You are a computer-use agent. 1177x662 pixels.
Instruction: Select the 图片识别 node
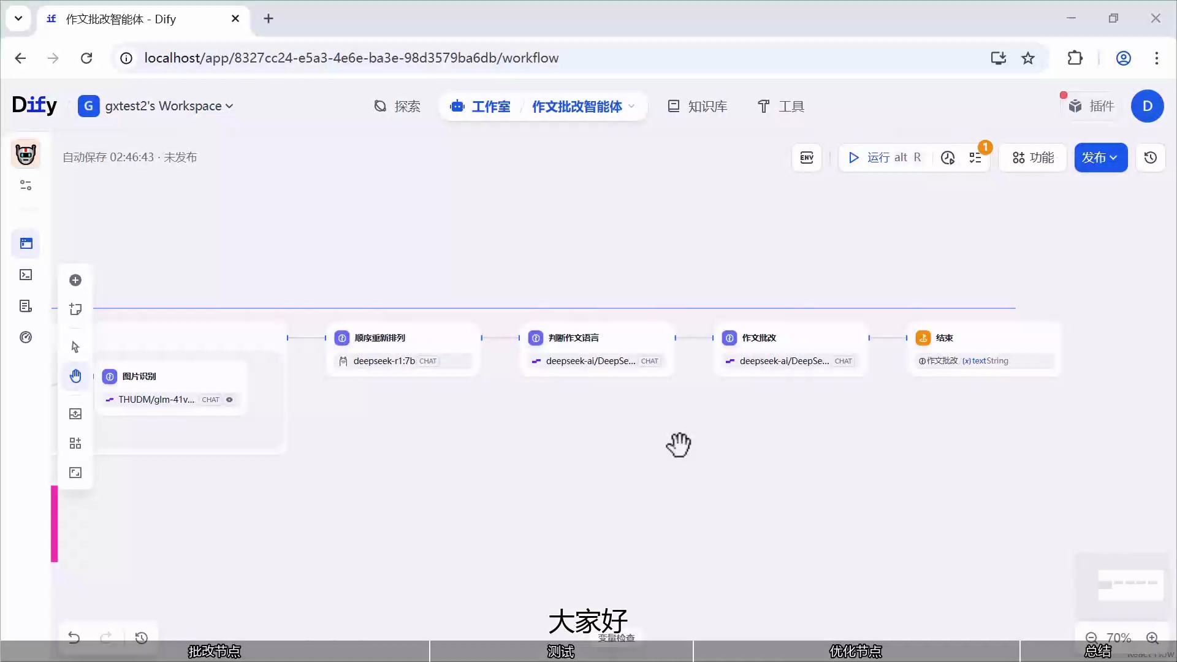pos(171,387)
